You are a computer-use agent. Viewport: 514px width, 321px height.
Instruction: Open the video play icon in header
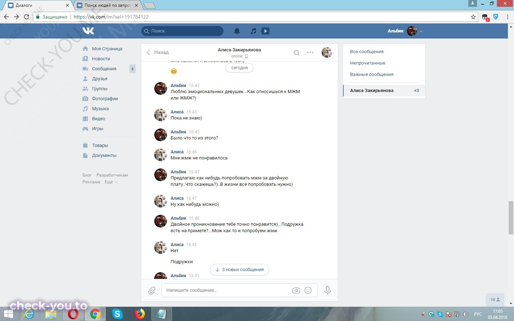pos(265,31)
